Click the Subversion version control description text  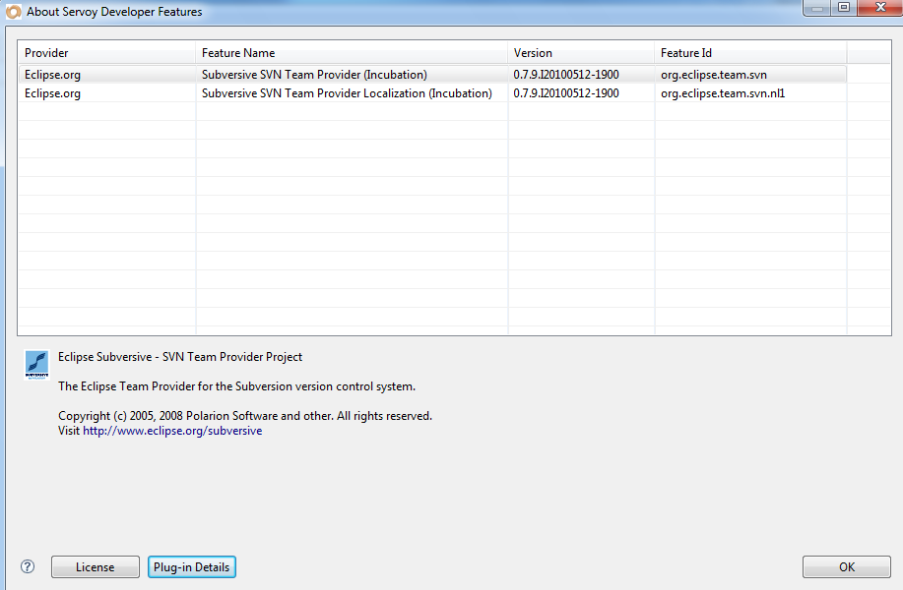(x=236, y=386)
